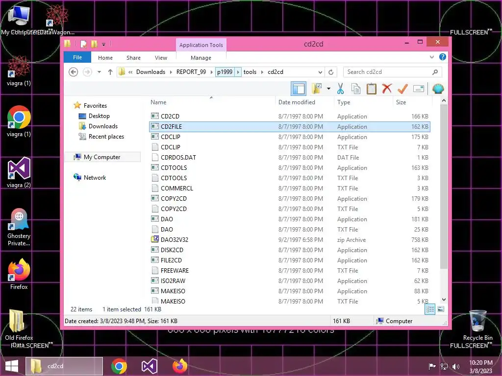Open the Customize Quick Access Toolbar dropdown
Screen dimensions: 502x376
103,44
